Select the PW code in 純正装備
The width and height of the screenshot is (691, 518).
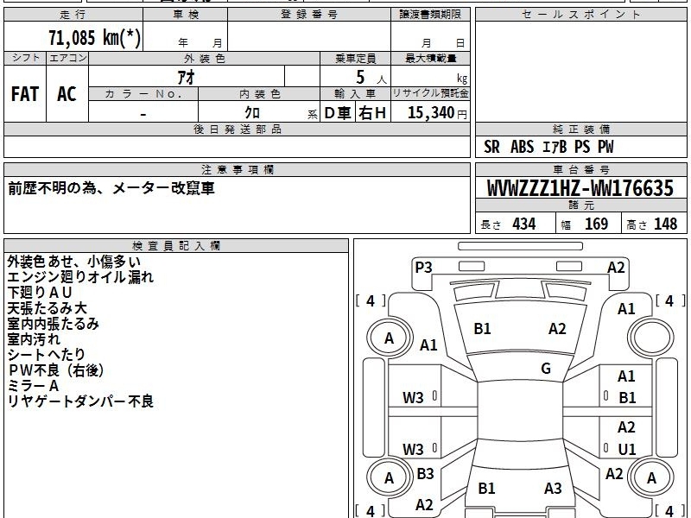(x=605, y=147)
